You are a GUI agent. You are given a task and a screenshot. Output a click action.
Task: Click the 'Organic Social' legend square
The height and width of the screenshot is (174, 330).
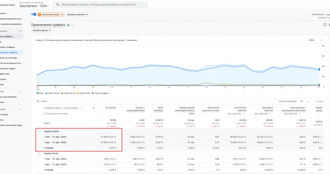pos(62,93)
